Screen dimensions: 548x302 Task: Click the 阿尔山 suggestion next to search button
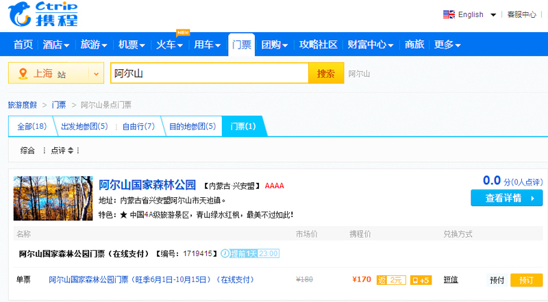(x=359, y=74)
